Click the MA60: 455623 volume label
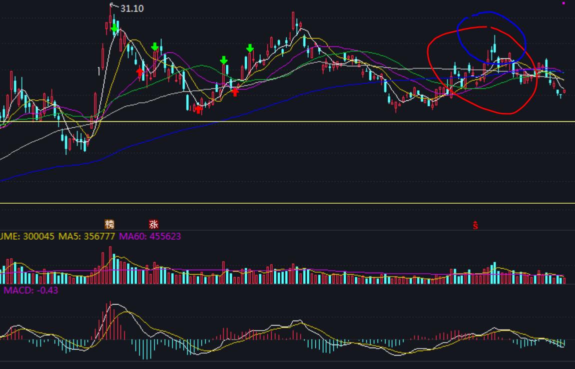The width and height of the screenshot is (575, 369). tap(150, 236)
